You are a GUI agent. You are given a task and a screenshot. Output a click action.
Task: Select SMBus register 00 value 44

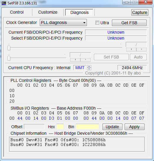pos(20,118)
